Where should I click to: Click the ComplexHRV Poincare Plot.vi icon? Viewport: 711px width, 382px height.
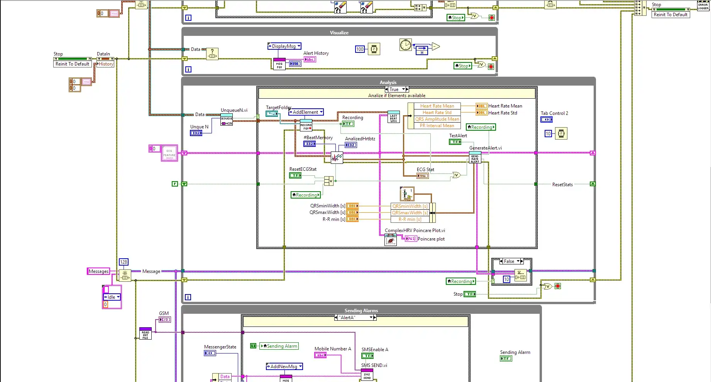point(391,240)
